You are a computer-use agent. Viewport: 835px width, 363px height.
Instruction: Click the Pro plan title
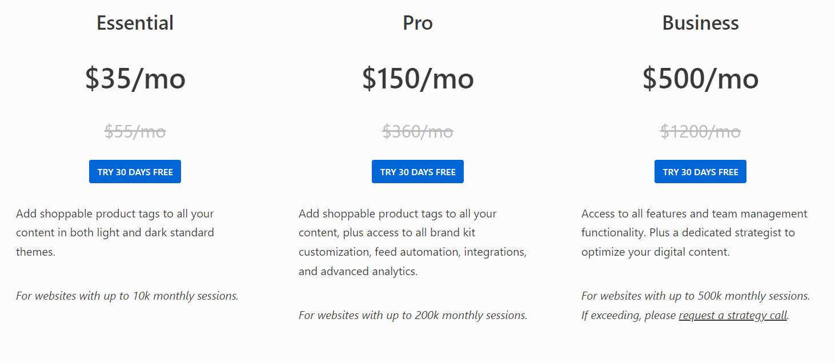click(x=418, y=23)
